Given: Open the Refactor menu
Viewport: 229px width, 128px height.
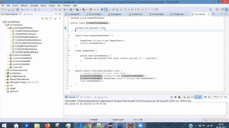Looking at the screenshot, I should tap(24, 6).
